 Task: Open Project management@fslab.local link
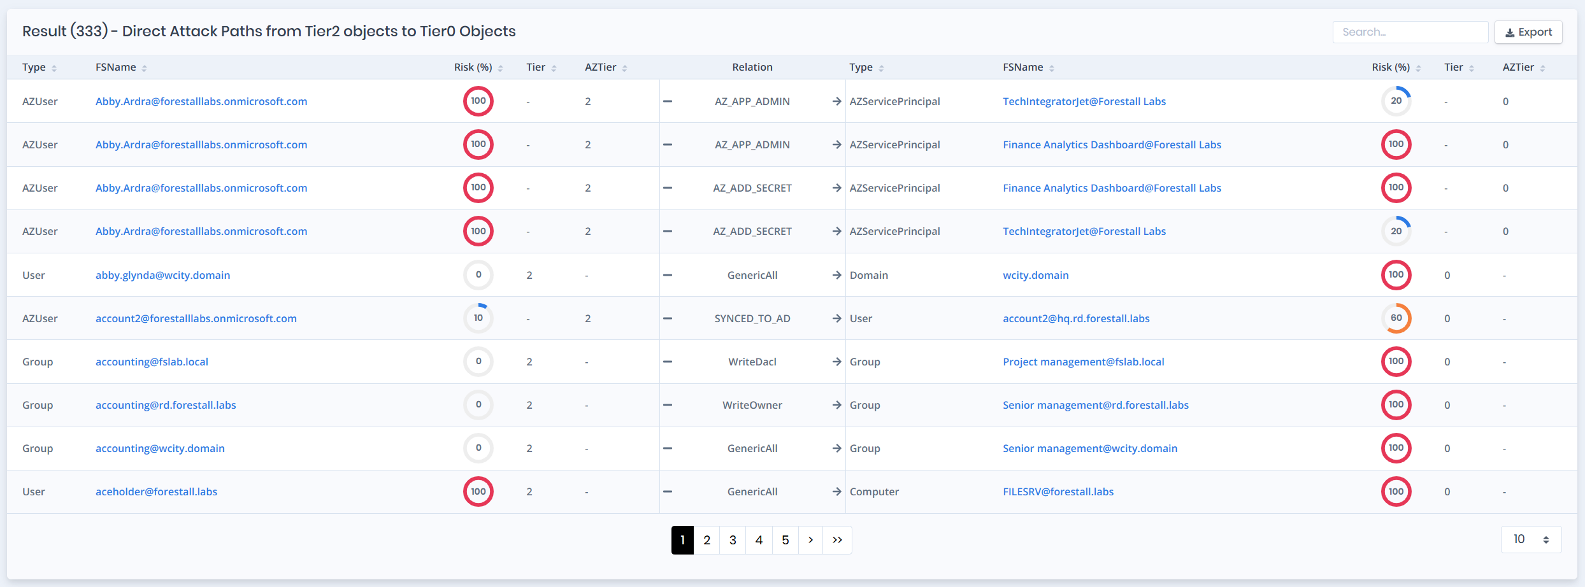1083,362
